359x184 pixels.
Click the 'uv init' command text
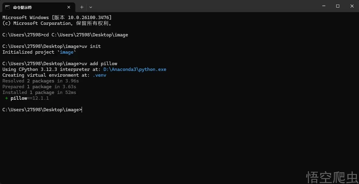click(x=91, y=46)
